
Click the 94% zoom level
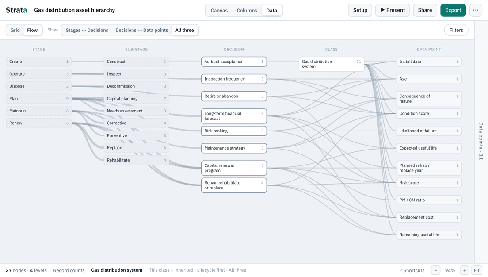point(450,270)
